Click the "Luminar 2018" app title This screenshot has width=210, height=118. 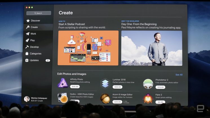coord(119,80)
